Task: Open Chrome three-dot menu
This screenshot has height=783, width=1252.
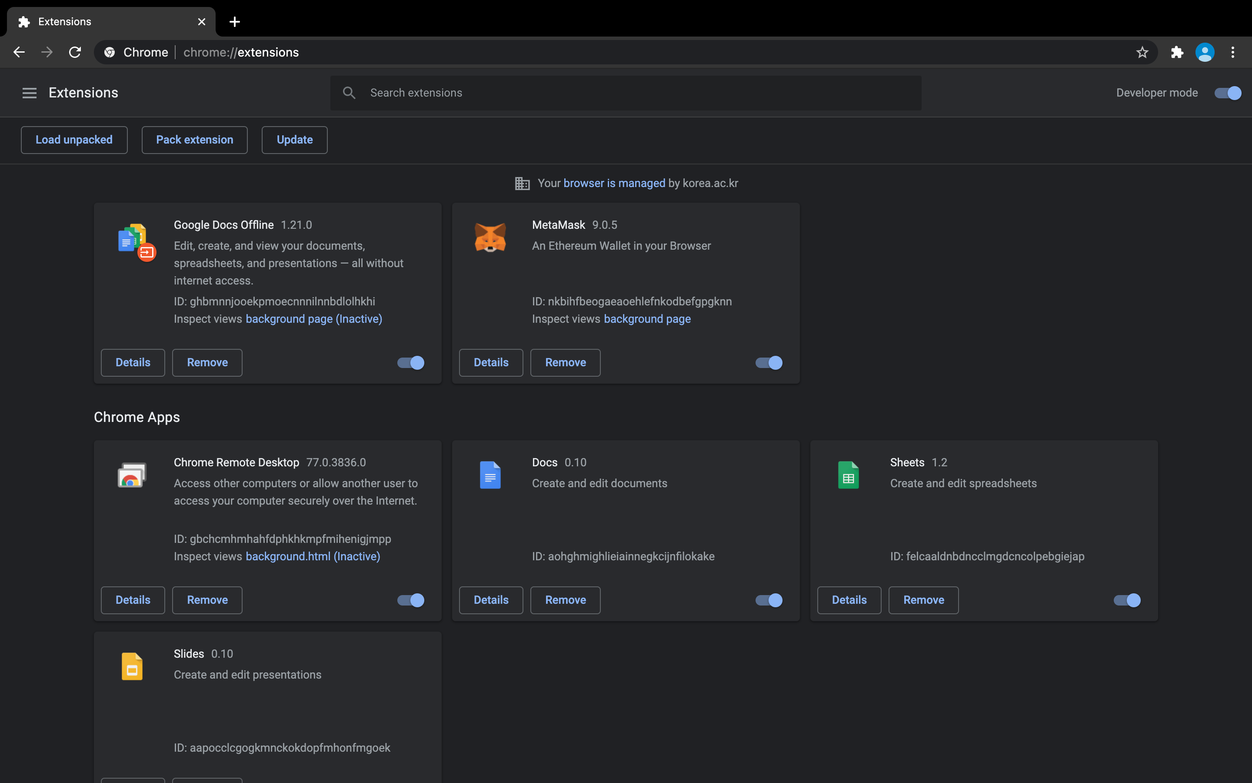Action: click(1233, 52)
